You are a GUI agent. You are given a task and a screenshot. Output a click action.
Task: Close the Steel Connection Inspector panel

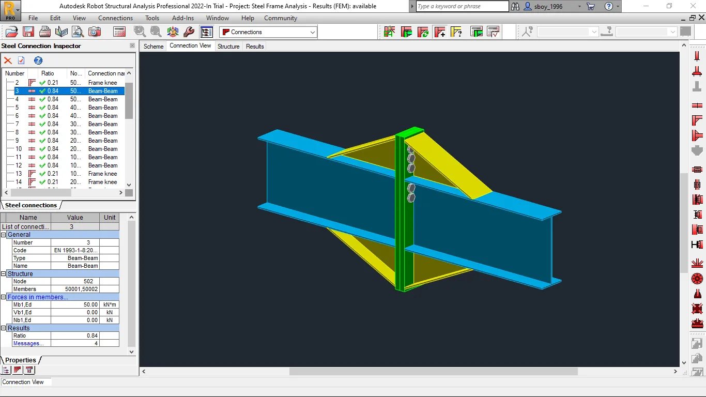(132, 46)
